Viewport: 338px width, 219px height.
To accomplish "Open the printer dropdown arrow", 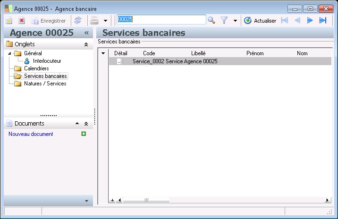I will (105, 21).
